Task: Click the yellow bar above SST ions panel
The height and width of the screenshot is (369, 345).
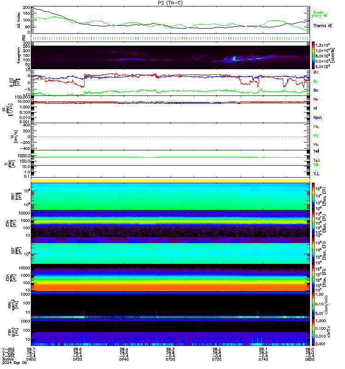Action: tap(170, 180)
